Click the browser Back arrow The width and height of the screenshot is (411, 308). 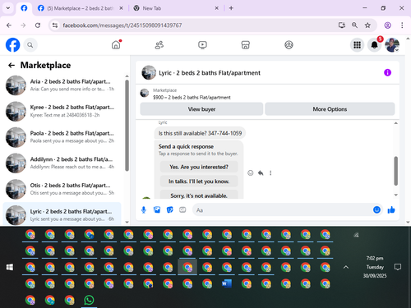pos(9,25)
